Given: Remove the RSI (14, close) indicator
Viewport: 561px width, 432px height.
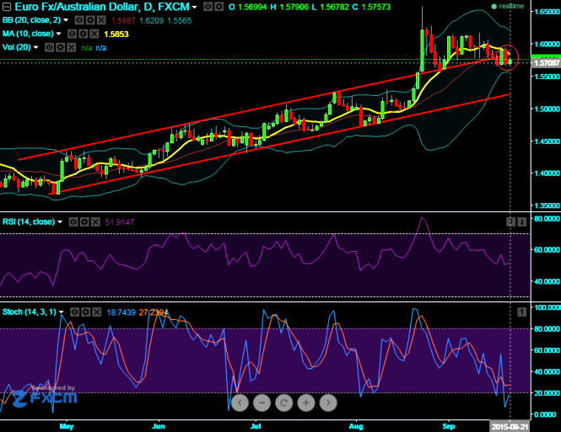Looking at the screenshot, I should 95,222.
